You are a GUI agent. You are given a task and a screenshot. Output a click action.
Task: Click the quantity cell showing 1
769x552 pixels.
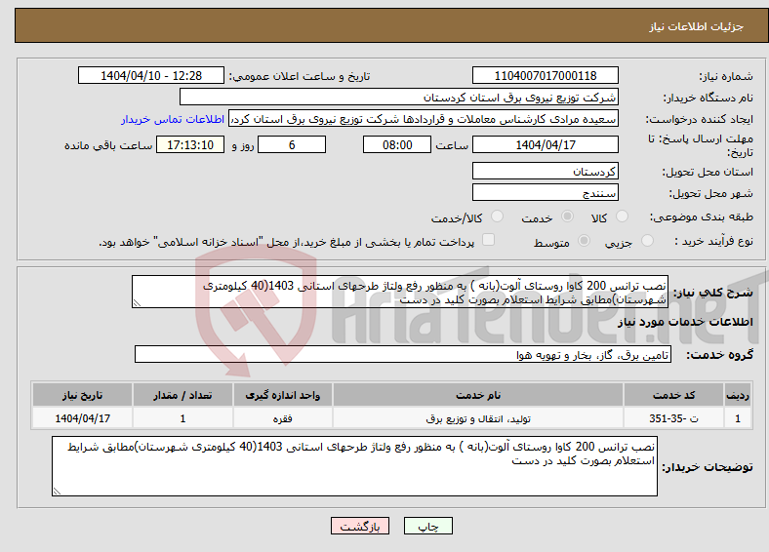(x=182, y=418)
